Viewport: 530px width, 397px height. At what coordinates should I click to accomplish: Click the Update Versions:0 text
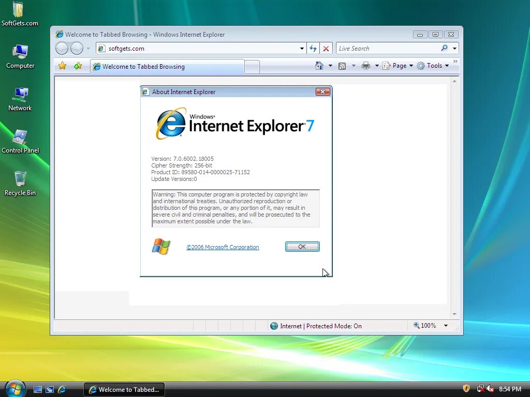tap(174, 179)
